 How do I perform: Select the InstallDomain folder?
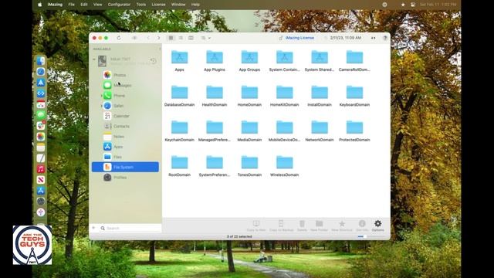[x=320, y=93]
